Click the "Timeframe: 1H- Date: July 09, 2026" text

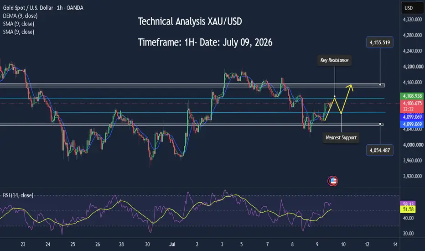205,42
